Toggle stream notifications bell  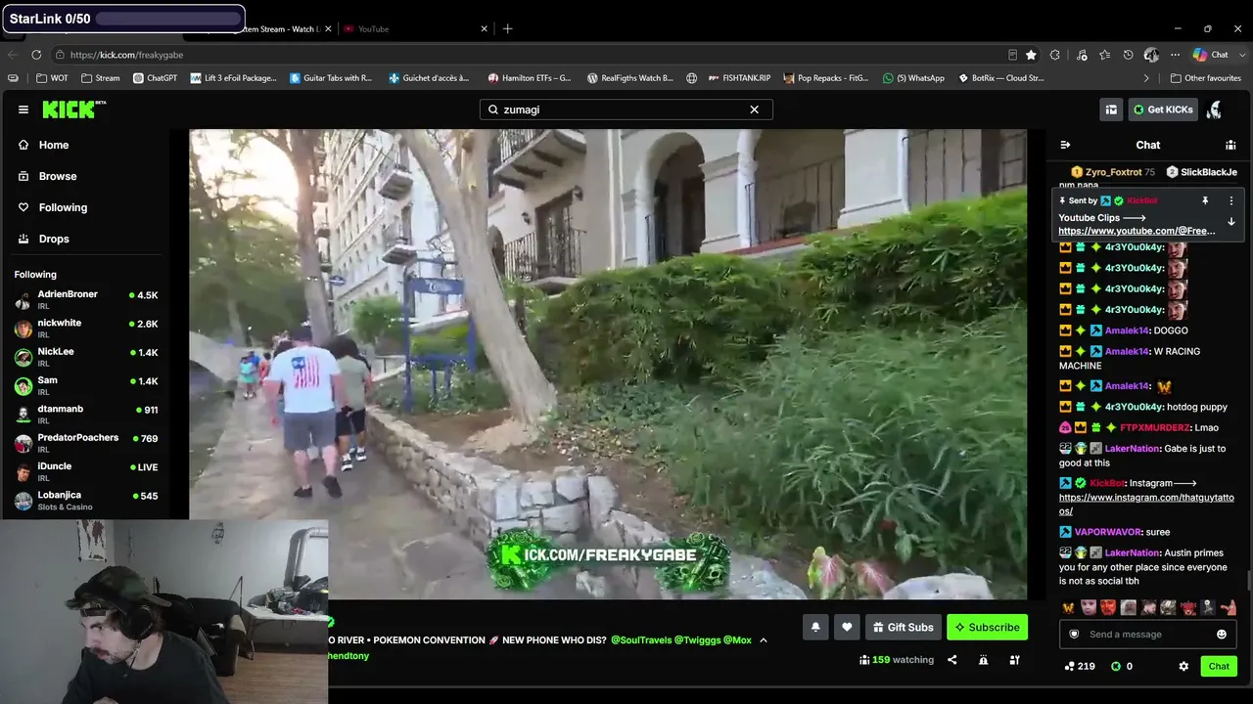815,628
